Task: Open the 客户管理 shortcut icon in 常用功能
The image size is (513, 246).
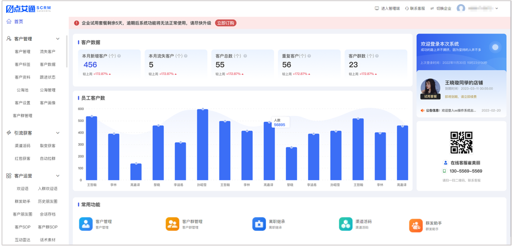Action: point(85,224)
